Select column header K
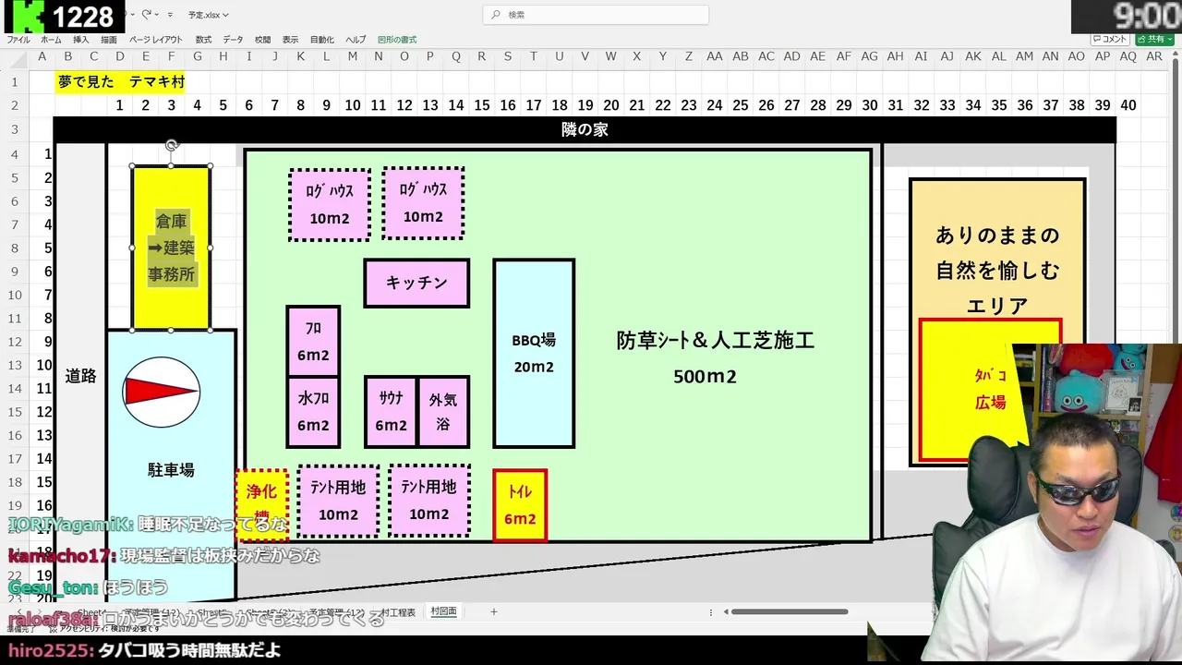The height and width of the screenshot is (665, 1182). point(301,57)
